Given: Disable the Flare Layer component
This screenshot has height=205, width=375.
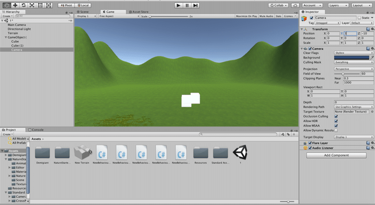Looking at the screenshot, I should 310,143.
